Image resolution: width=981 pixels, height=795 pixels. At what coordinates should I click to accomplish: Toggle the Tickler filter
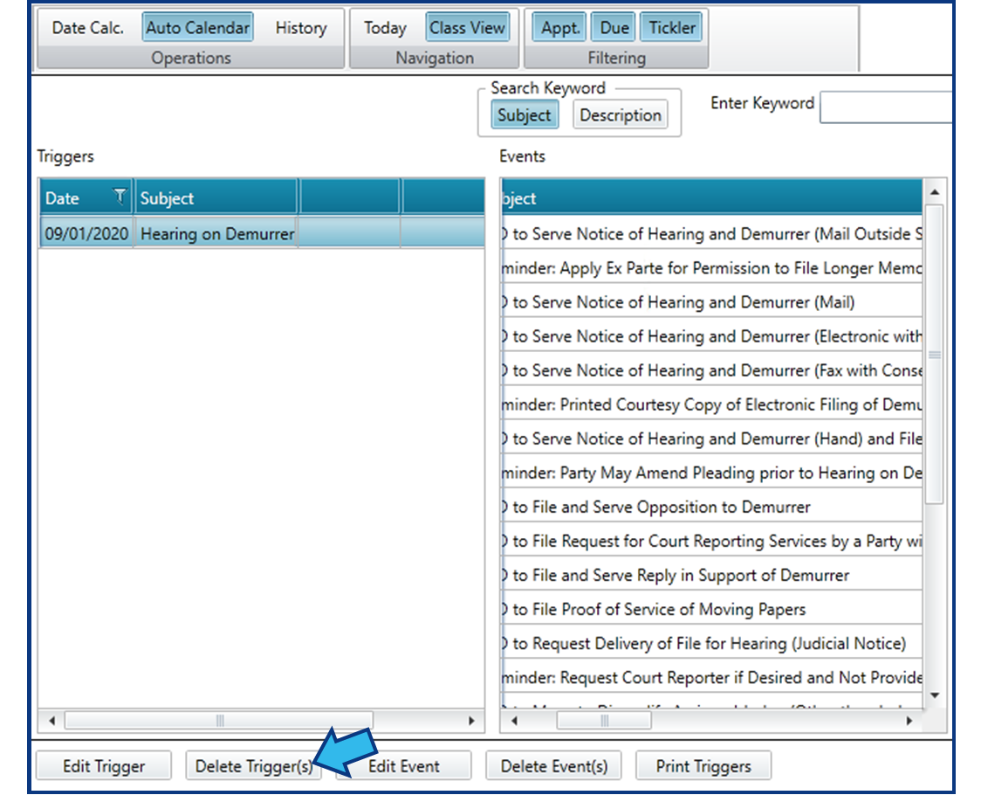point(671,28)
